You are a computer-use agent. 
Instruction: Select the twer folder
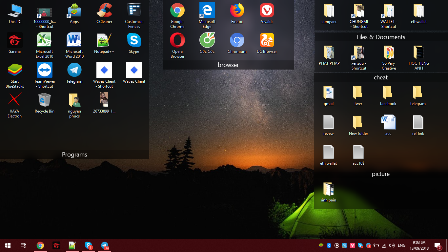tap(358, 95)
